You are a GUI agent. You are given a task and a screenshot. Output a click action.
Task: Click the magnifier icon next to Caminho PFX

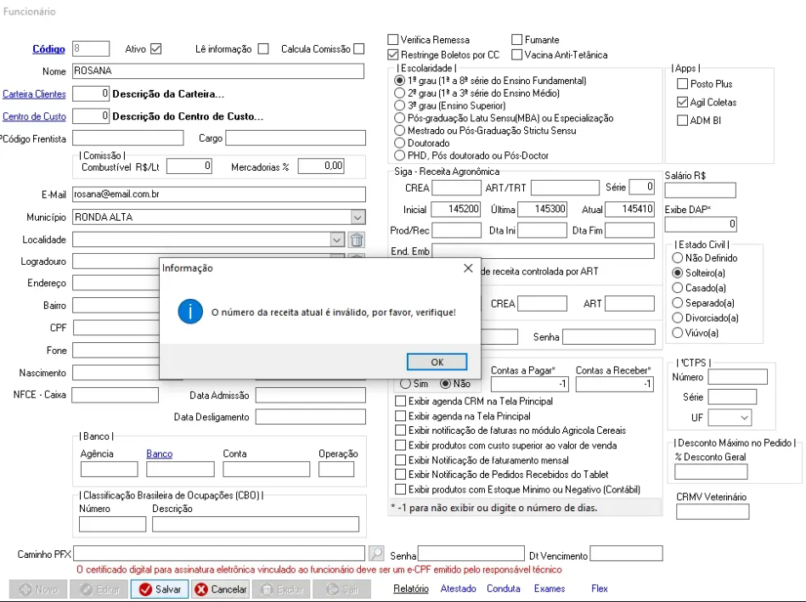(x=377, y=553)
